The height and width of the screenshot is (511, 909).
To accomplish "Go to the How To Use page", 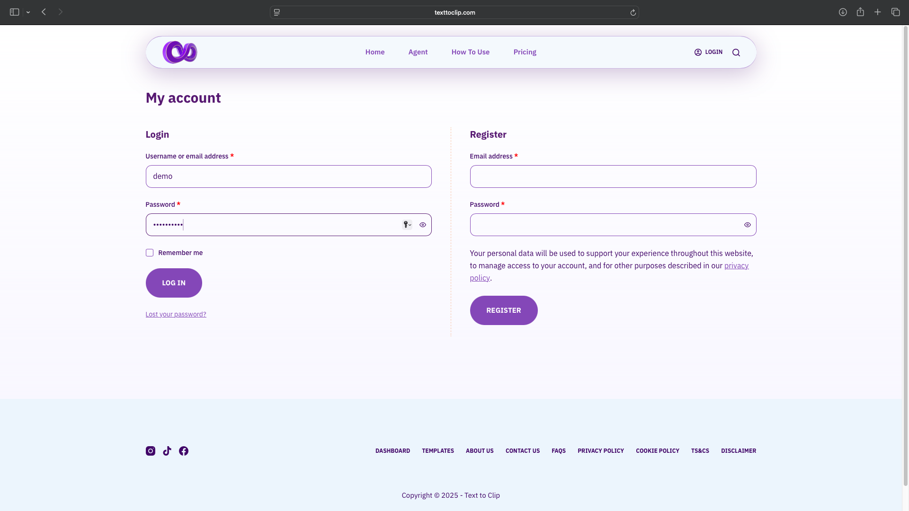I will pos(470,52).
